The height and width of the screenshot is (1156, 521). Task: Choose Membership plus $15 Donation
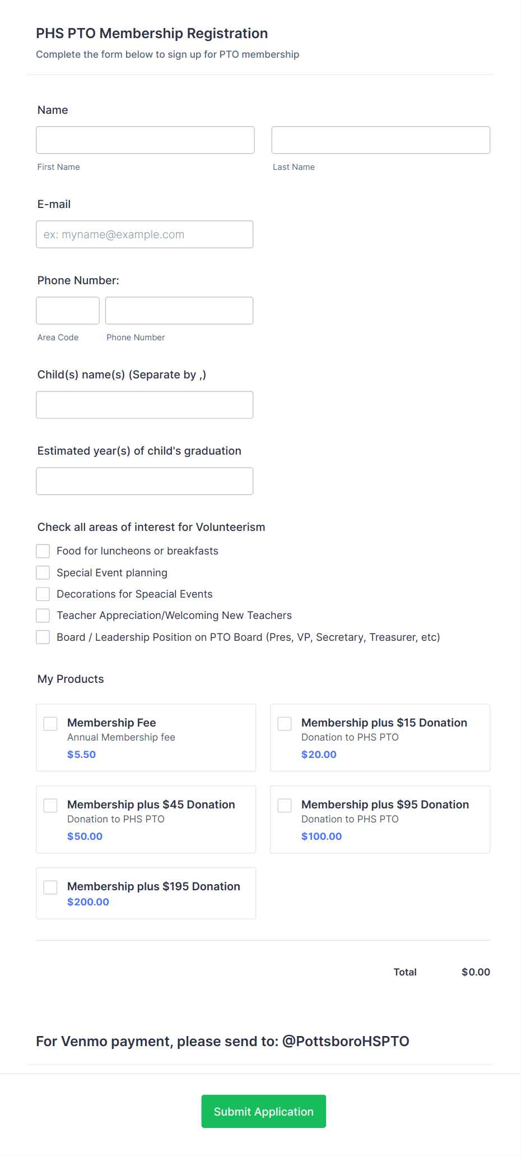[285, 724]
